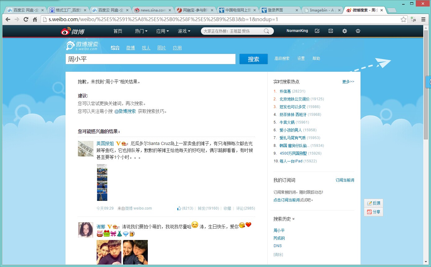Click the account icon beside the gear
Viewport: 431px width, 267px height.
pos(358,31)
